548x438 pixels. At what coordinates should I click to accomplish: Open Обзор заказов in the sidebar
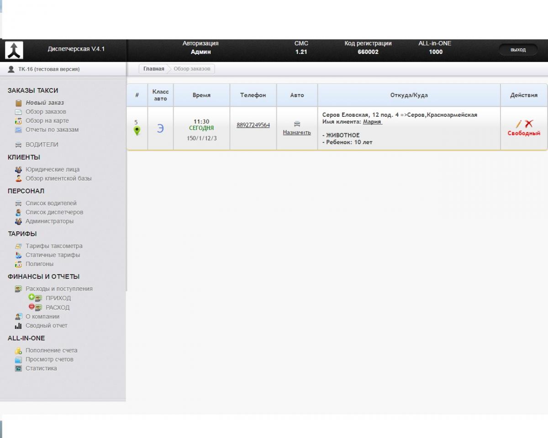[x=46, y=112]
